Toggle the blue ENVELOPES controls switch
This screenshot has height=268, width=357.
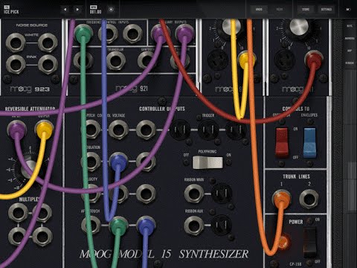[x=309, y=142]
